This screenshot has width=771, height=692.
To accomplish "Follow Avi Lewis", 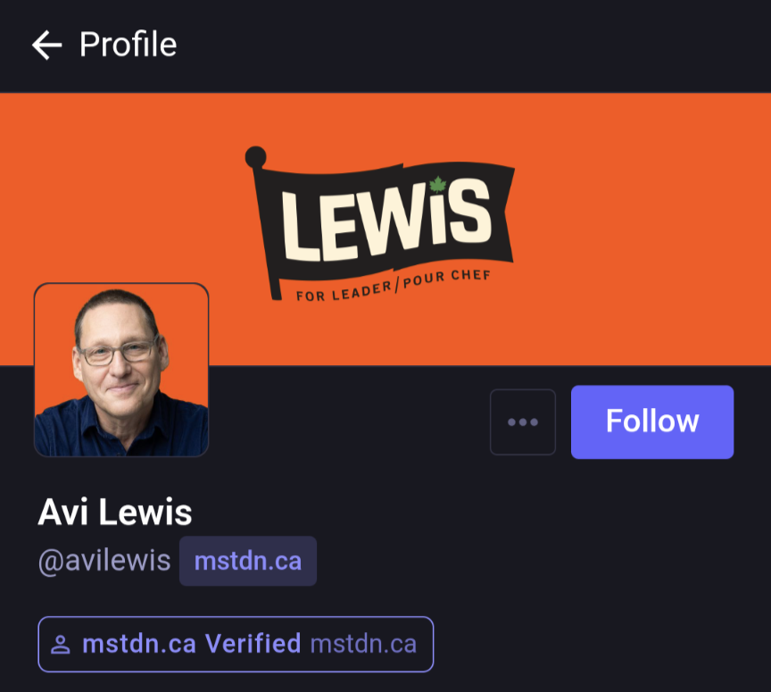I will tap(651, 422).
